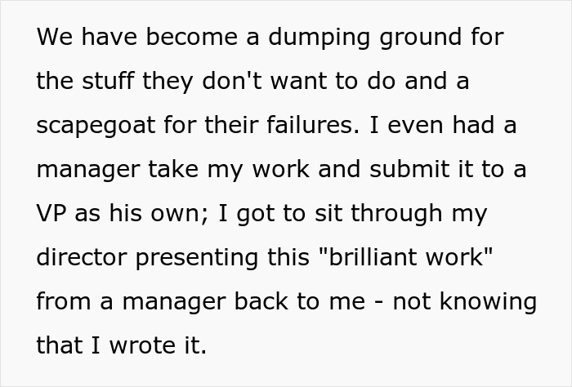Place cursor on the word "through"
572x387 pixels.
[x=396, y=214]
